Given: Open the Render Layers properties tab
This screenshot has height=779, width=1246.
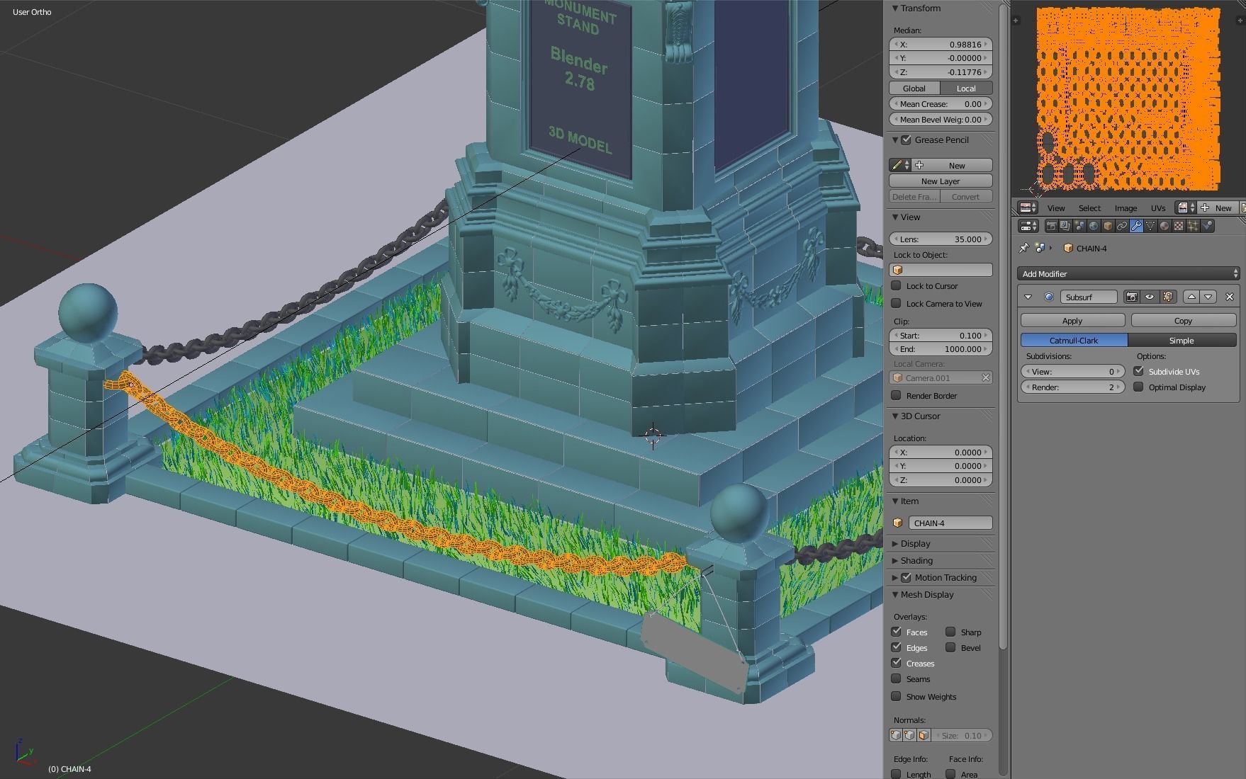Looking at the screenshot, I should [x=1065, y=226].
